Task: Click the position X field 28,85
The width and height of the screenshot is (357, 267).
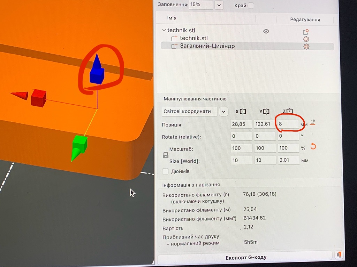Action: point(241,124)
